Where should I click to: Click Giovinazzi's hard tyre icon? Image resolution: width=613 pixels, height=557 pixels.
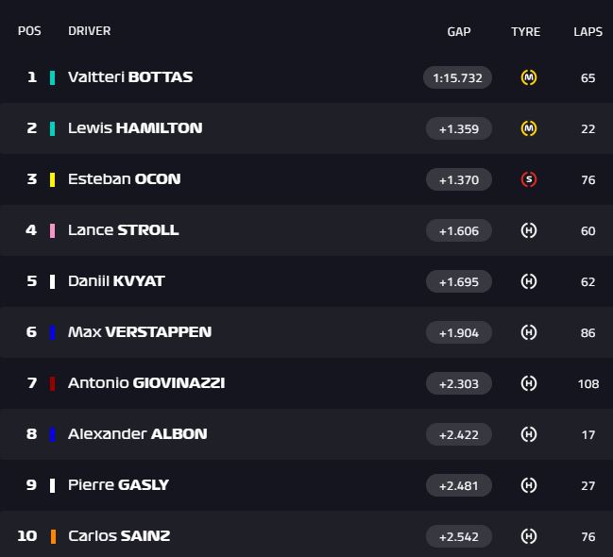(x=529, y=383)
